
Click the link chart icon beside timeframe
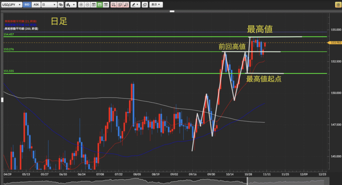pos(60,5)
